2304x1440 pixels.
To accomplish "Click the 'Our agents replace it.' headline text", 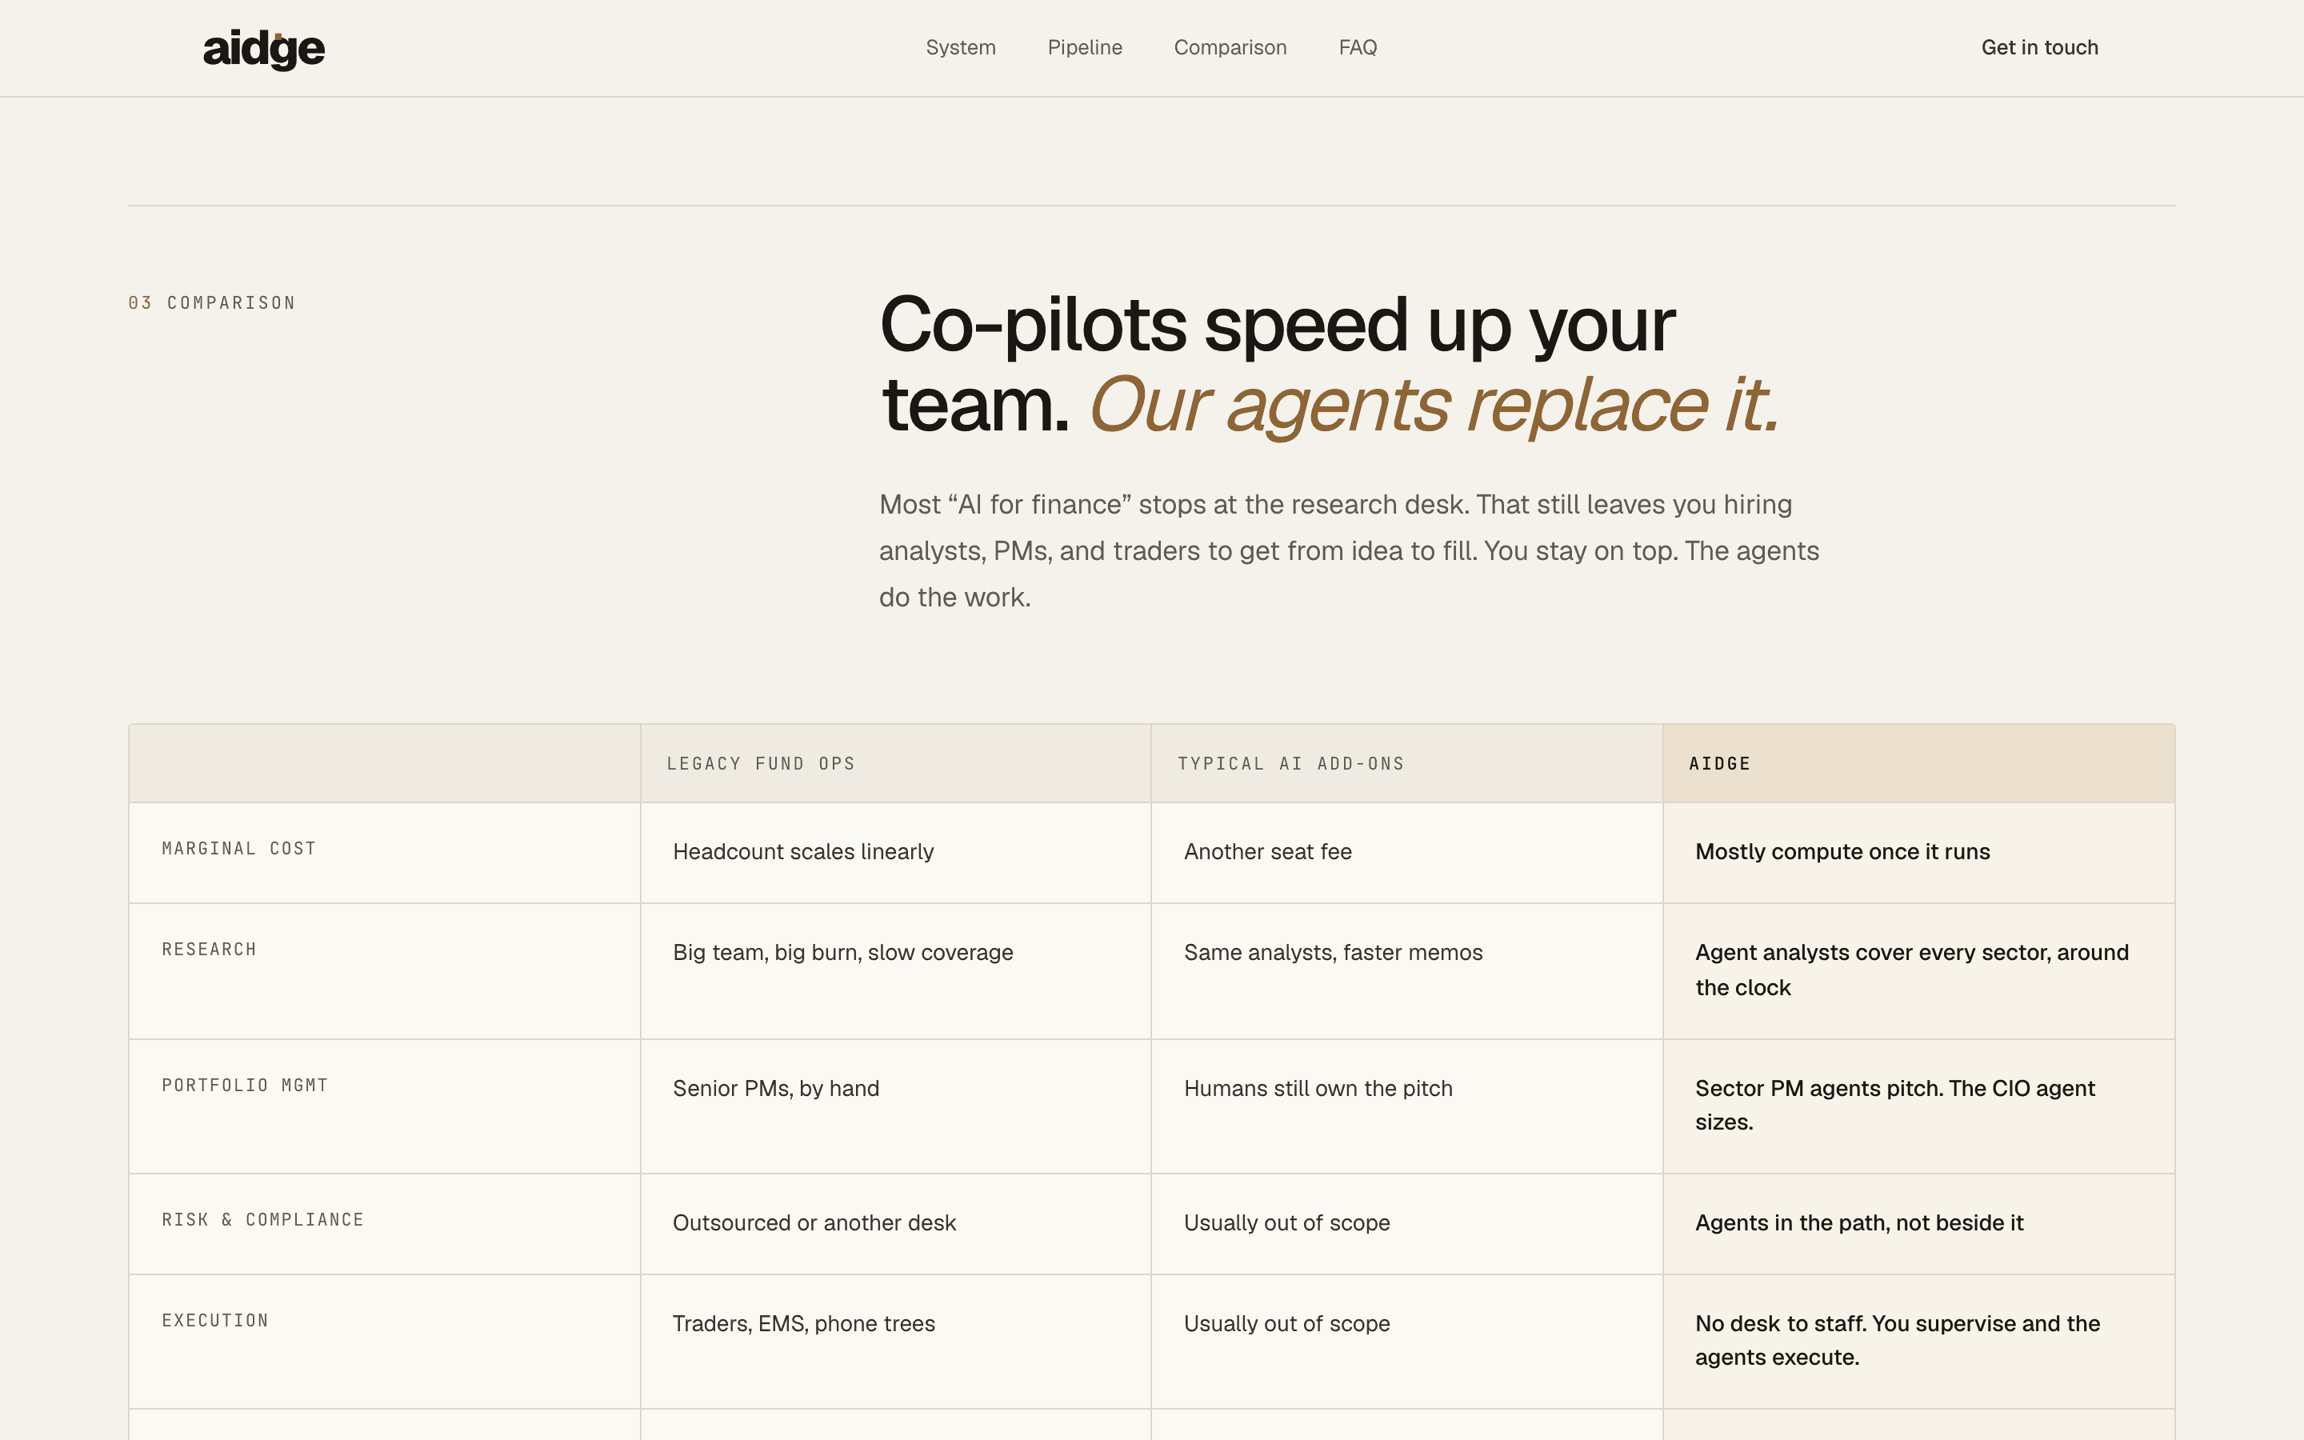I will (1434, 405).
